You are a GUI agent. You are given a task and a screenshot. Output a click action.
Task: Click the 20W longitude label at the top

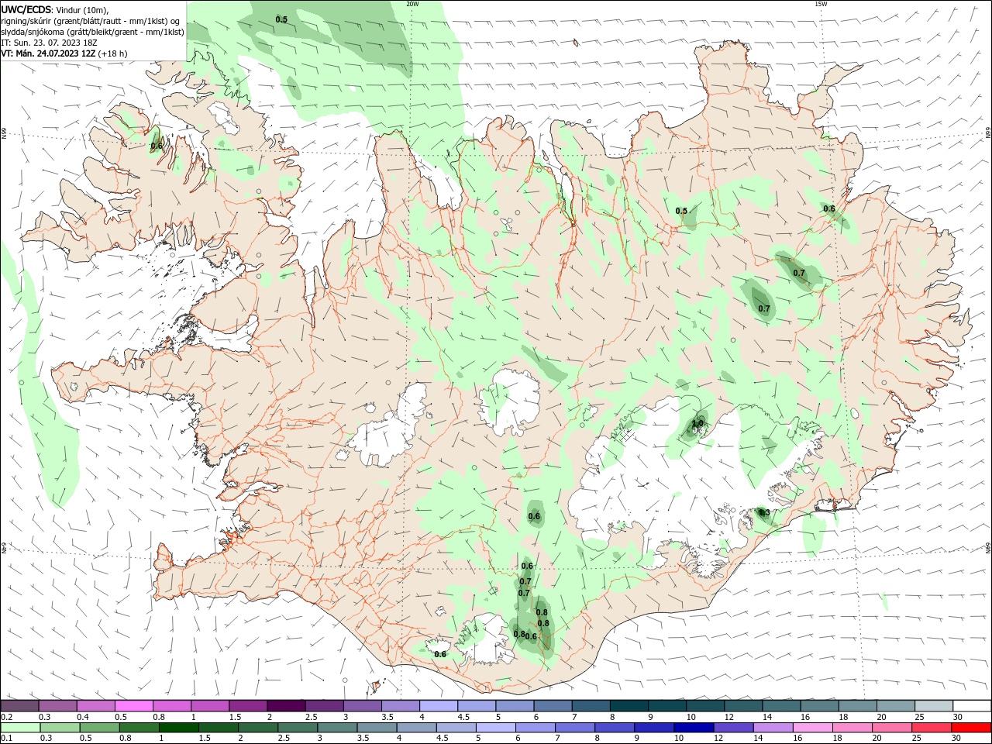(x=412, y=4)
